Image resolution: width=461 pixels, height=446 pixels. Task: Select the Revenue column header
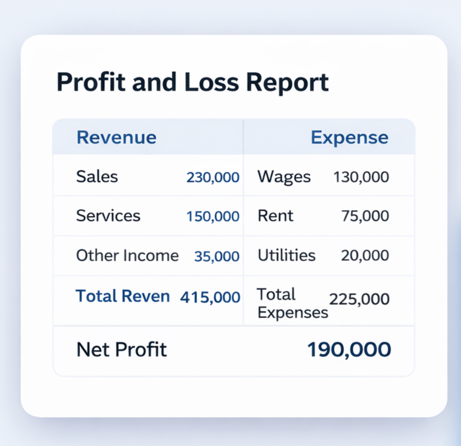click(117, 138)
